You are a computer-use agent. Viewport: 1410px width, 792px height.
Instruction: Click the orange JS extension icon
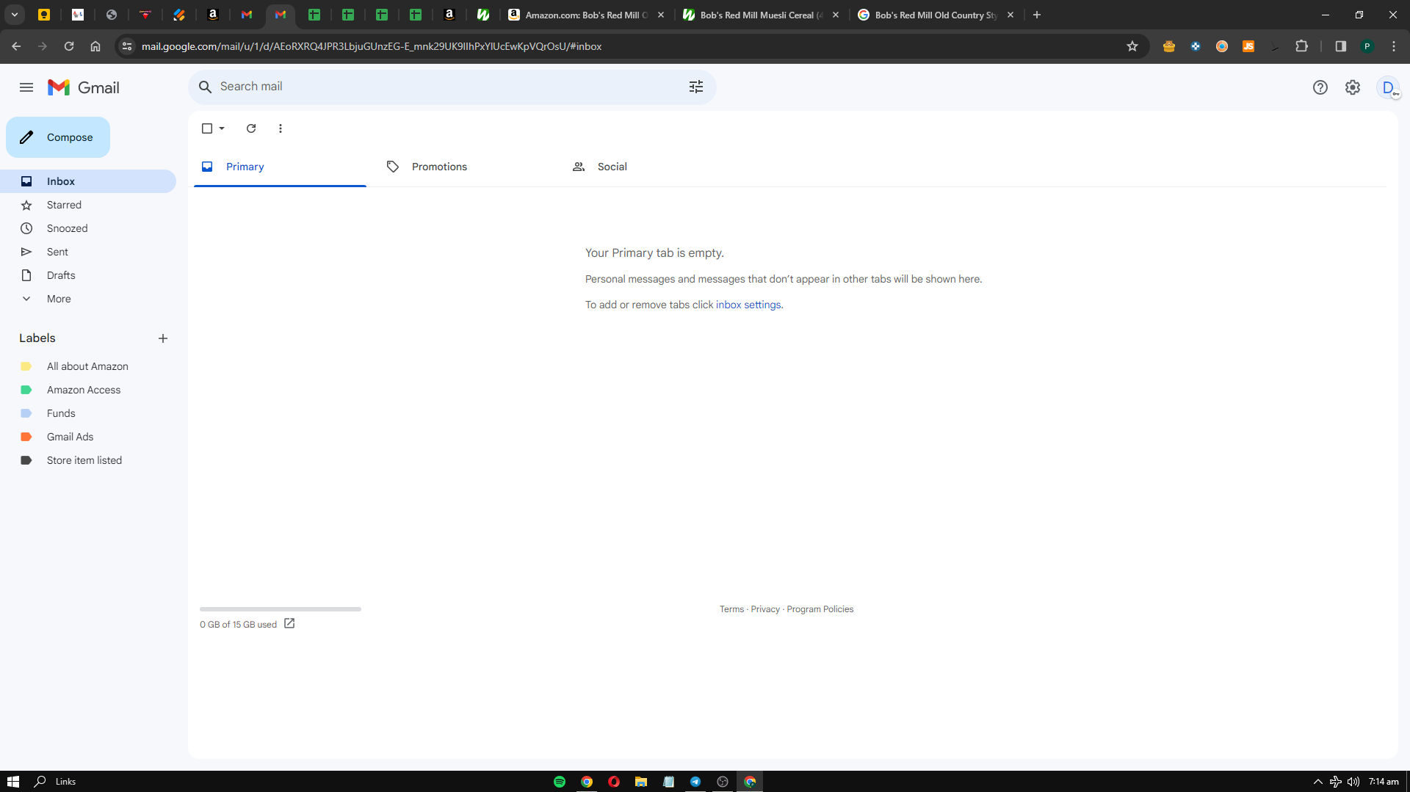[1248, 46]
